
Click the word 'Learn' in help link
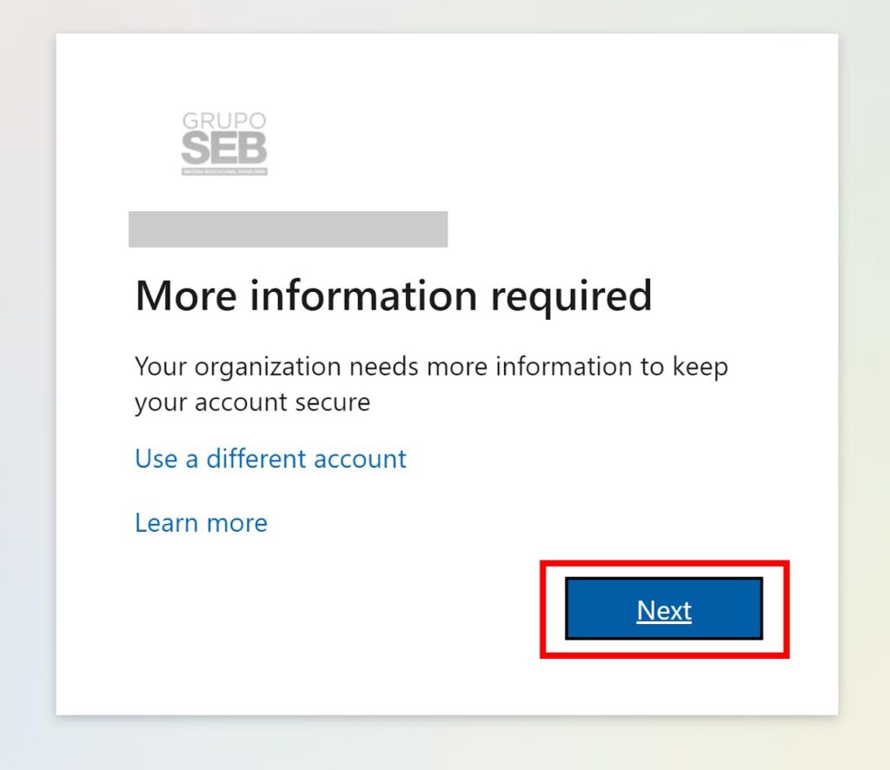coord(165,522)
